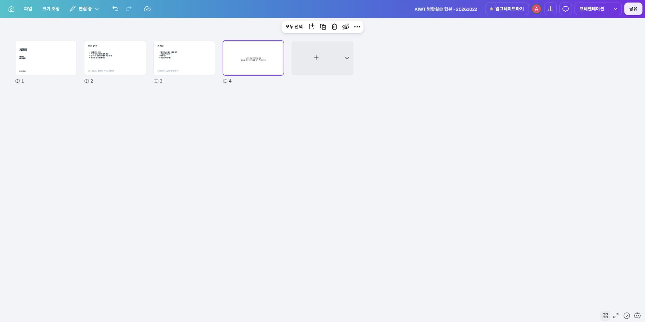Expand the add page type chevron
645x322 pixels.
[347, 58]
